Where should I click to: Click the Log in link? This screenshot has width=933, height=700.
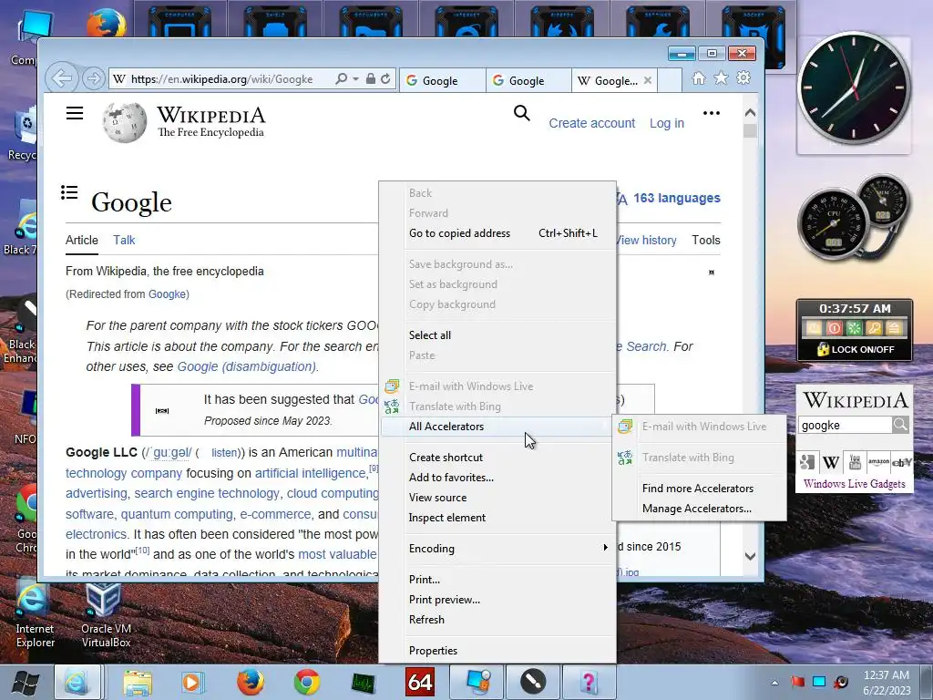(x=666, y=123)
